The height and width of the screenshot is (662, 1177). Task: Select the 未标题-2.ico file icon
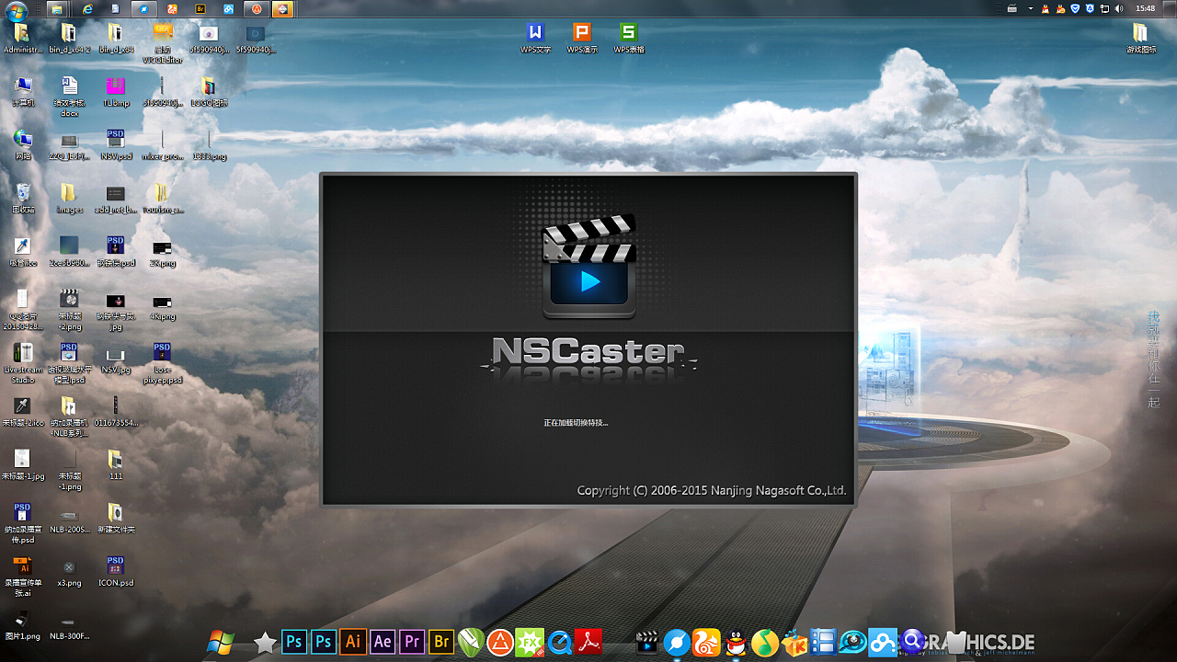tap(23, 412)
